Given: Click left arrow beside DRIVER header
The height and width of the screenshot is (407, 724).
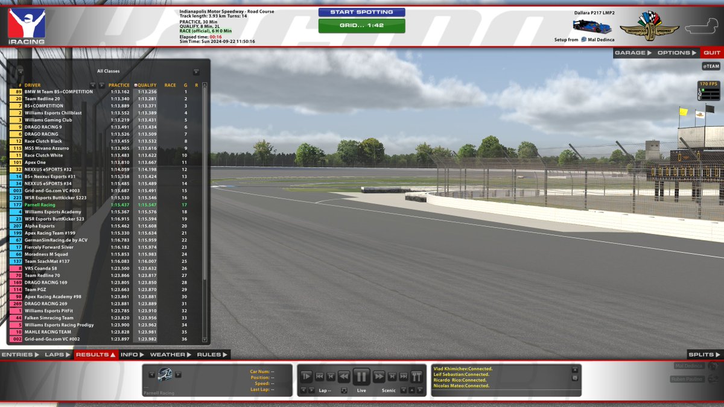Looking at the screenshot, I should (93, 85).
